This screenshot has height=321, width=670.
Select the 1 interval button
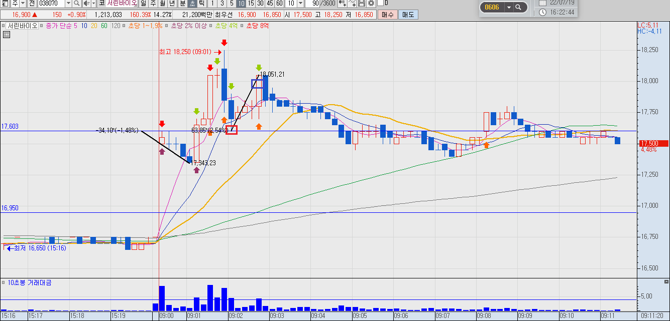click(x=212, y=4)
